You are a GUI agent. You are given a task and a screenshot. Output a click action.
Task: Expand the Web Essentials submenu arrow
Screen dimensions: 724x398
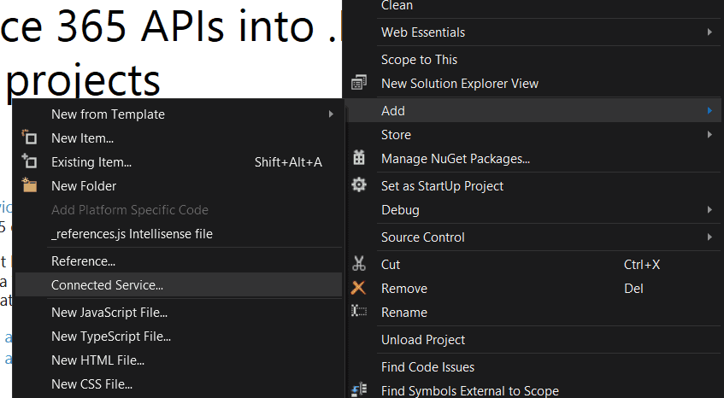coord(709,32)
